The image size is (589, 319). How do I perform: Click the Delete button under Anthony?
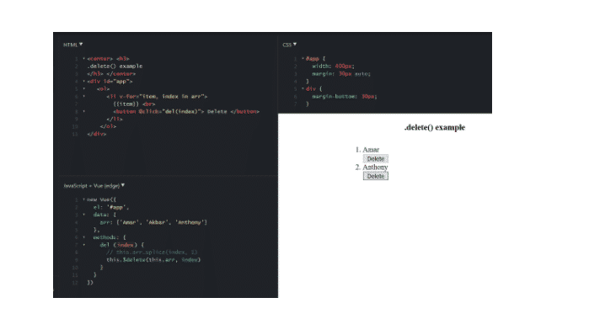375,176
